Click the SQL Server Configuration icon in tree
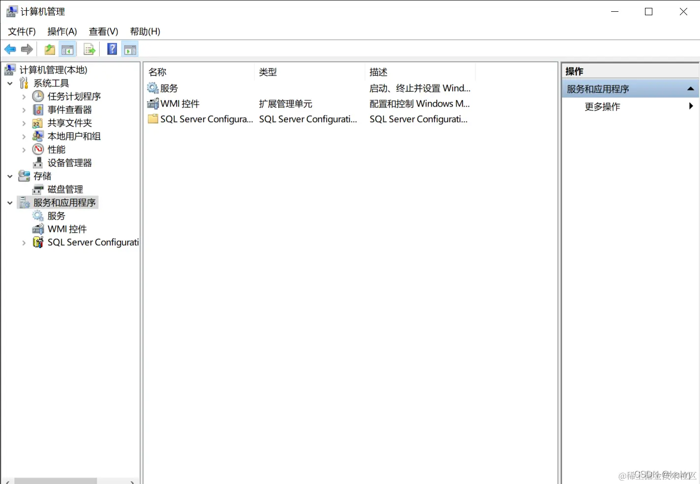 point(38,242)
